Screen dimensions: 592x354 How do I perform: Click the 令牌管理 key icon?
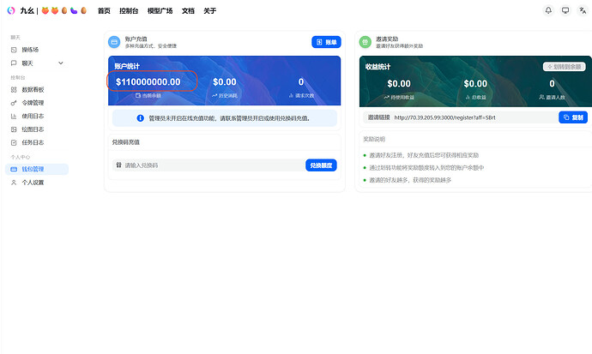click(14, 103)
